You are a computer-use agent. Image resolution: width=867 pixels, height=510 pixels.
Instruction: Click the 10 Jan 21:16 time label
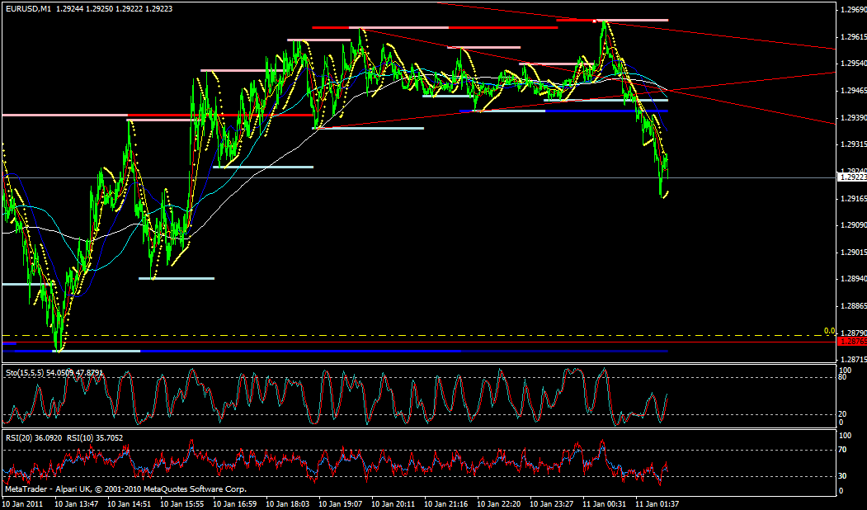[445, 502]
